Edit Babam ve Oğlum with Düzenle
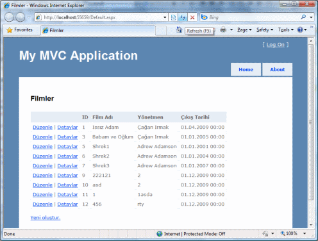The image size is (318, 241). (x=42, y=137)
